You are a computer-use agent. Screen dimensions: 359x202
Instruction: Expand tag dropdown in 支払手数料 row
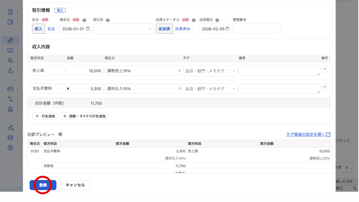click(x=210, y=89)
